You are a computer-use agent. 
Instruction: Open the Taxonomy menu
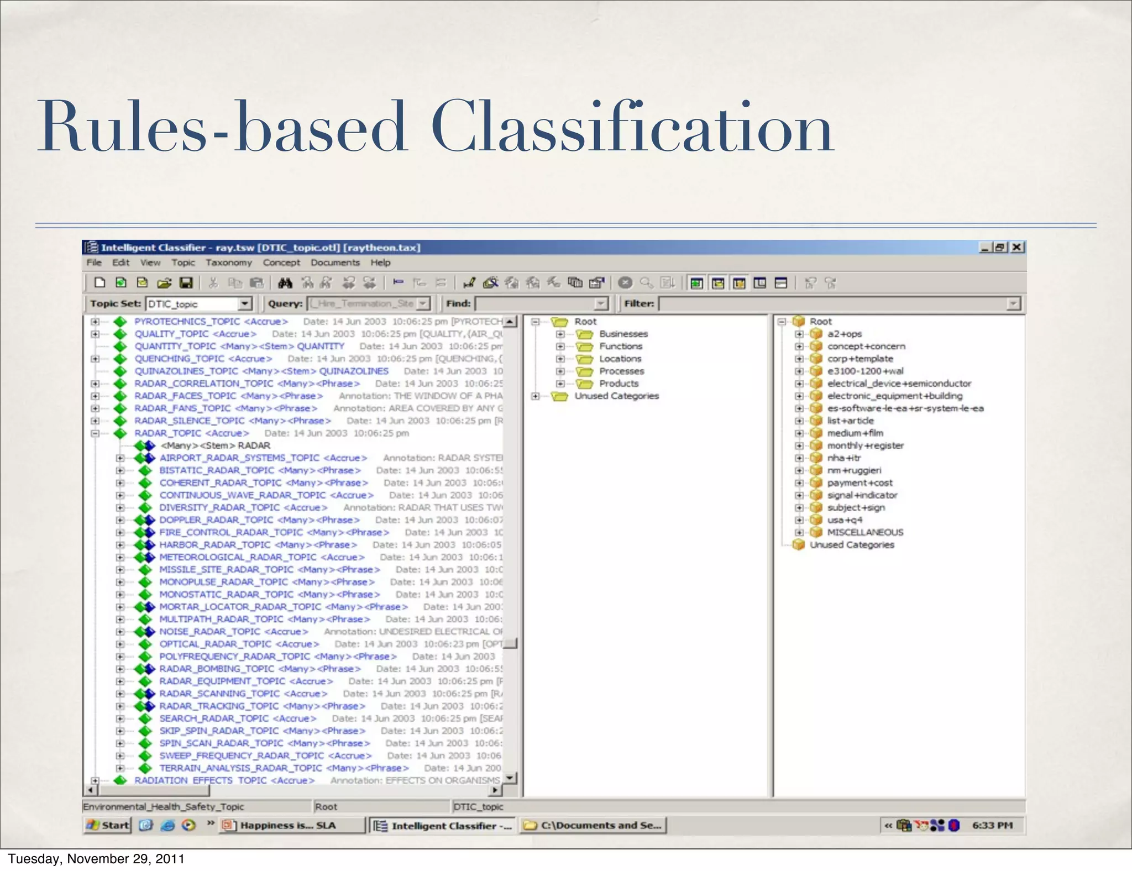[228, 263]
